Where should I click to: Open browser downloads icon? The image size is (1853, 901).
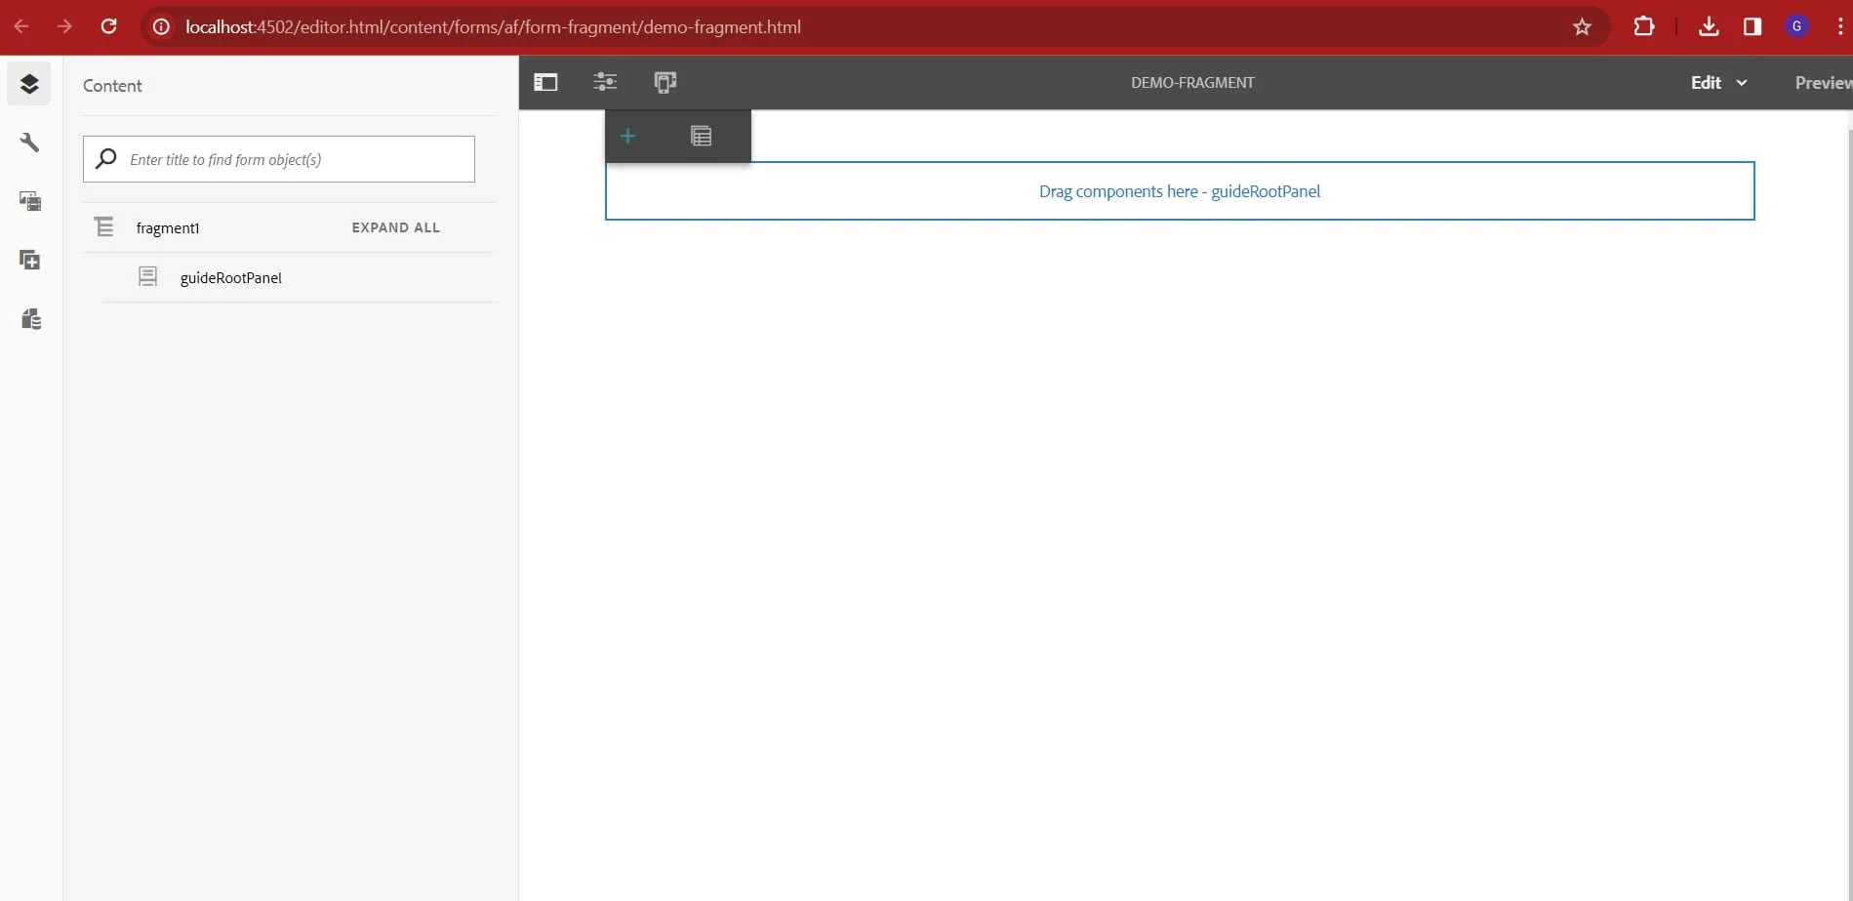(x=1709, y=26)
